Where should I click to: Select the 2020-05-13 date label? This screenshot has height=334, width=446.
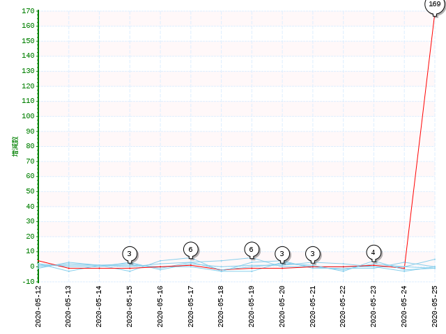pos(68,306)
